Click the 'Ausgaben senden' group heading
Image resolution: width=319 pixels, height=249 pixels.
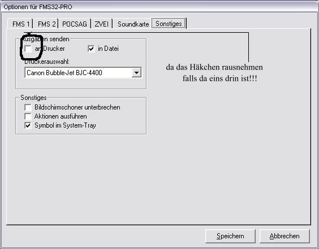point(45,39)
